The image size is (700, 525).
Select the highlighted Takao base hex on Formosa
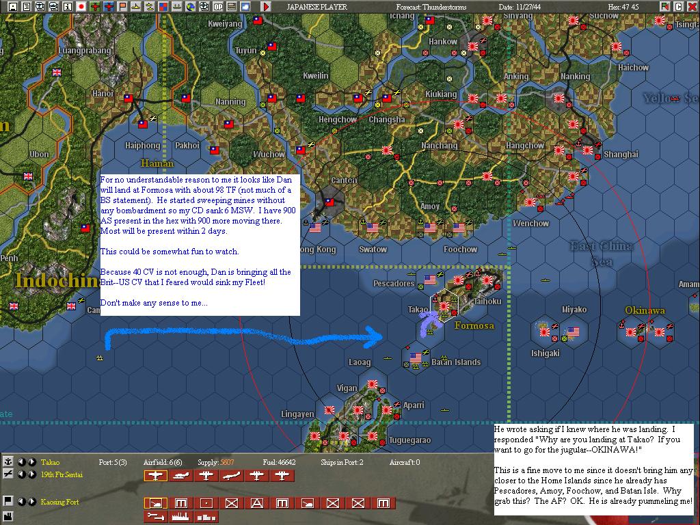[x=444, y=306]
